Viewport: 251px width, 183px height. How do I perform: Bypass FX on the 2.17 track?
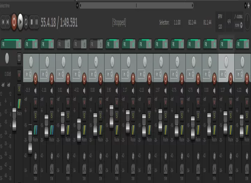[x=132, y=44]
